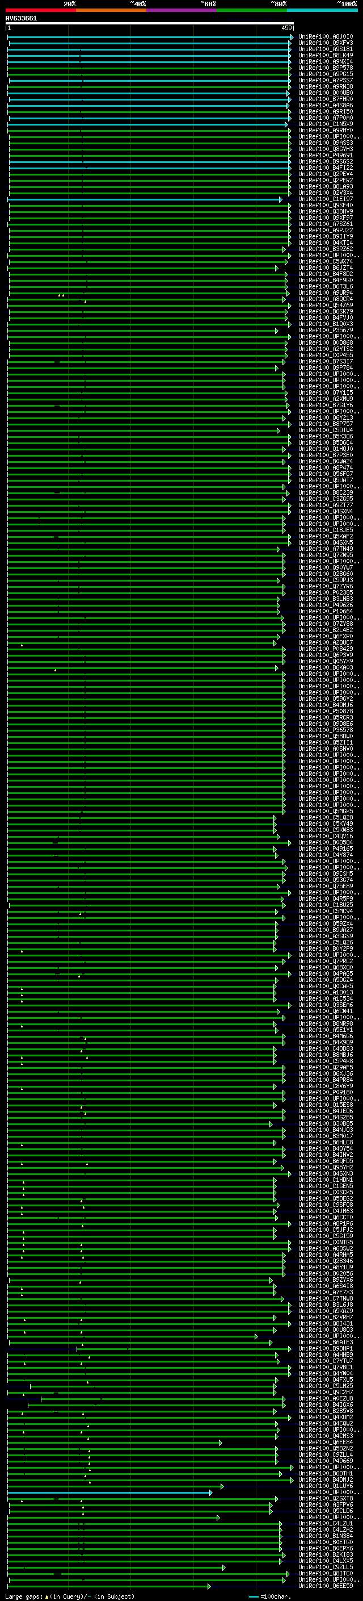Open hit UniRef100_Q7RBC1

(326, 1366)
